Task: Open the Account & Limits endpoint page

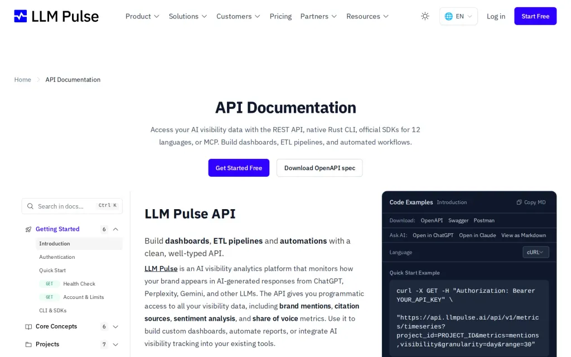Action: coord(84,297)
